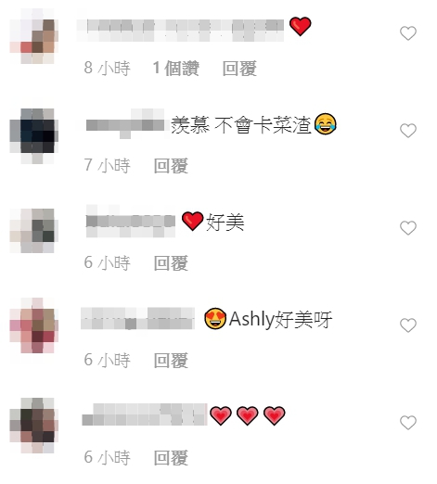The height and width of the screenshot is (484, 437).
Task: Reply to the comment with 1個讚
Action: pyautogui.click(x=239, y=69)
